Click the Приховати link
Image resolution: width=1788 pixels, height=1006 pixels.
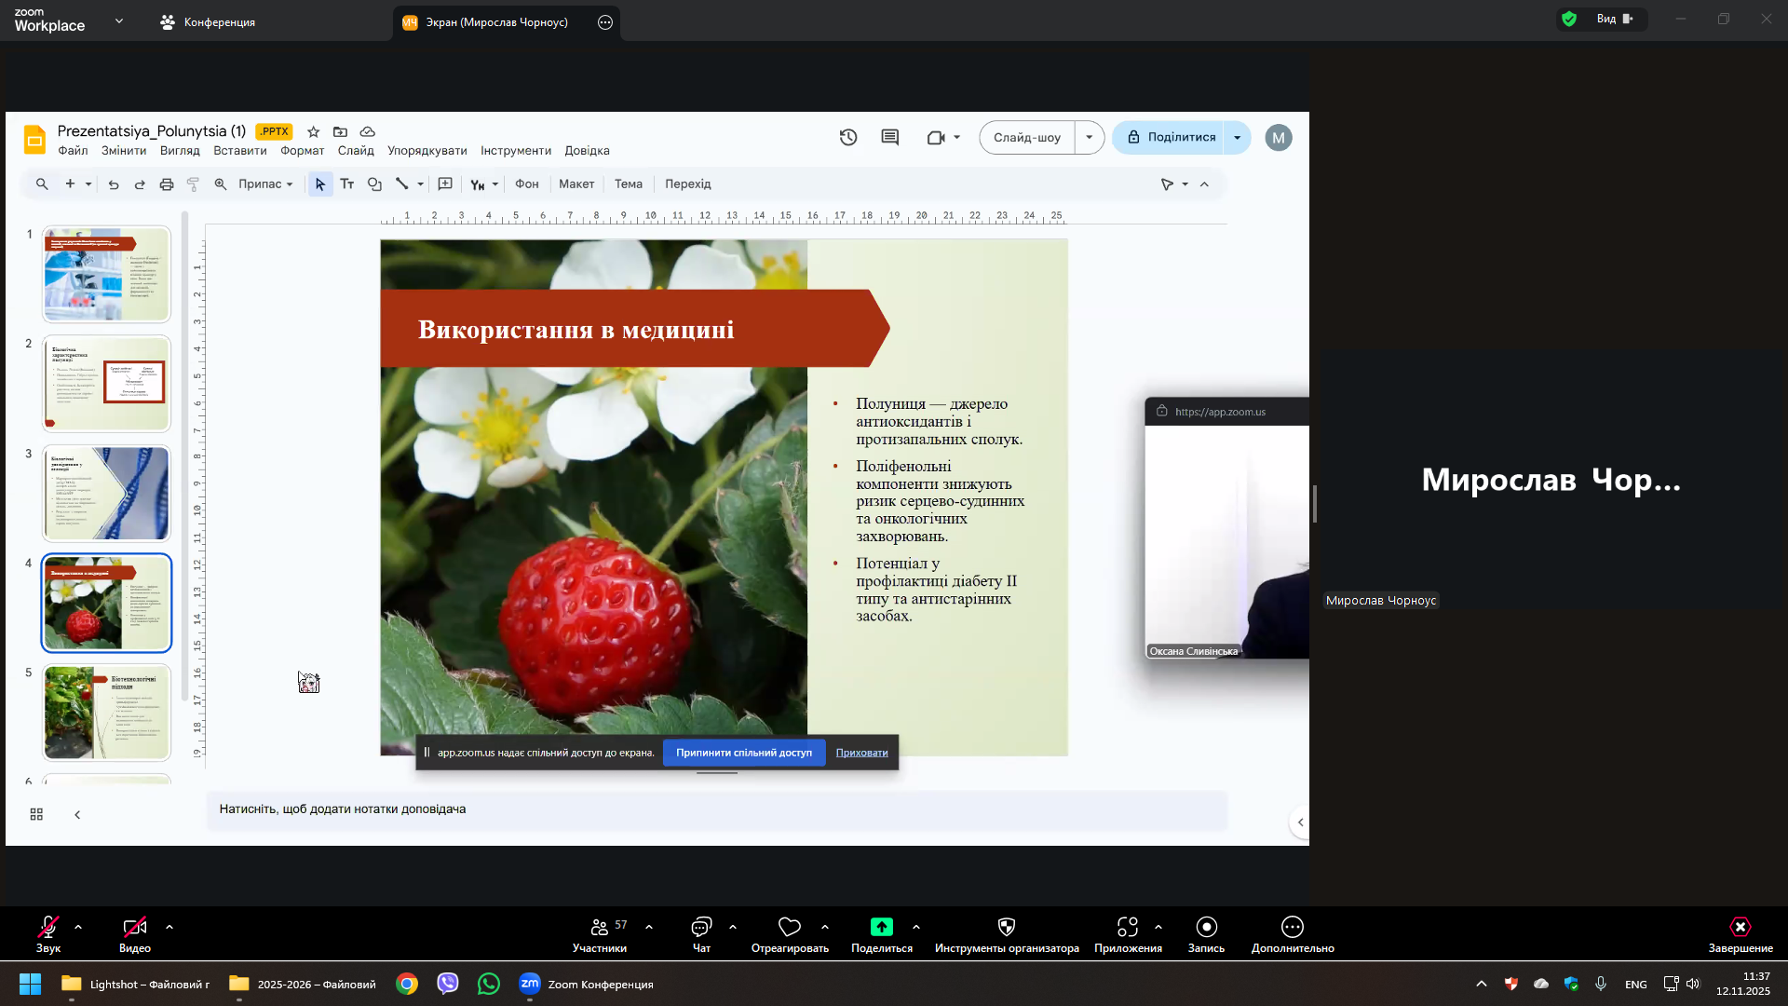[861, 753]
